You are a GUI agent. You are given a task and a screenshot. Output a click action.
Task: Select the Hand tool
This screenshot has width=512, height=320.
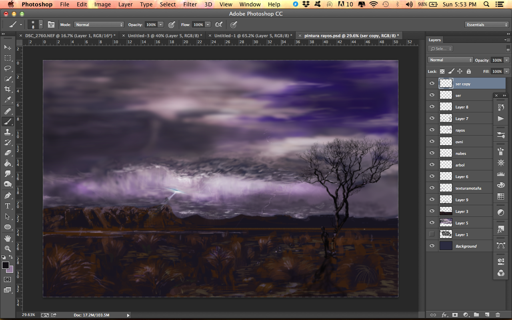click(x=8, y=238)
